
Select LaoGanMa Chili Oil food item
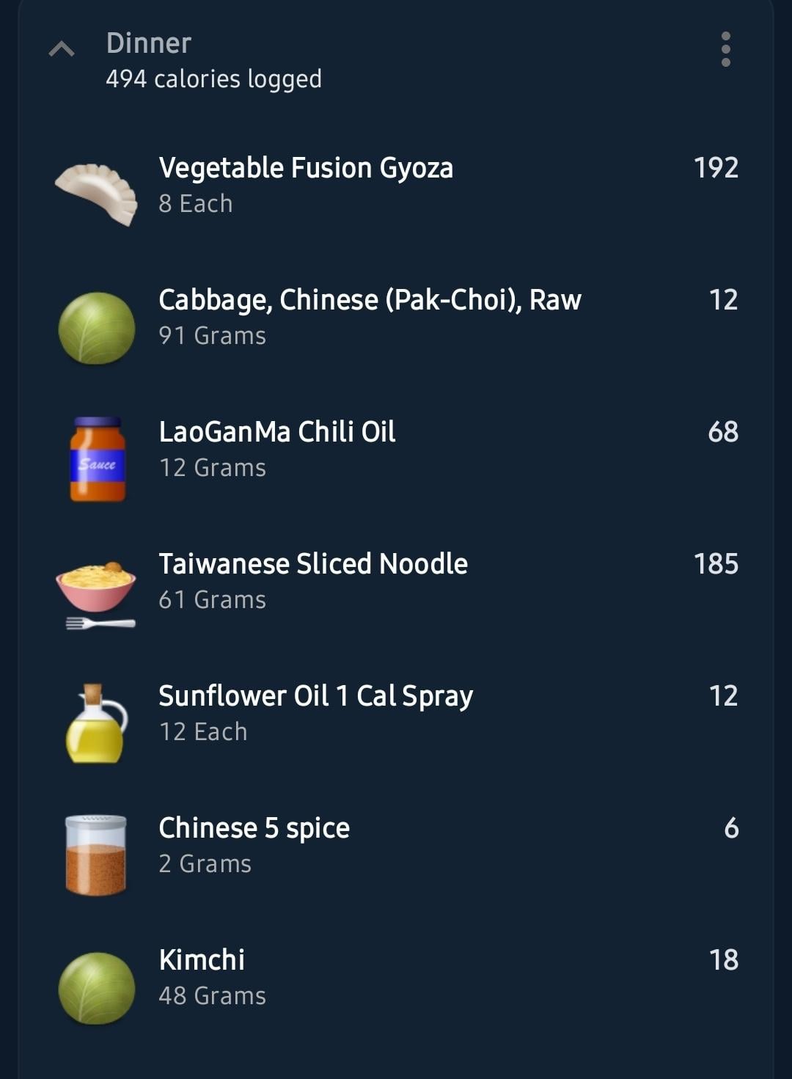coord(396,449)
